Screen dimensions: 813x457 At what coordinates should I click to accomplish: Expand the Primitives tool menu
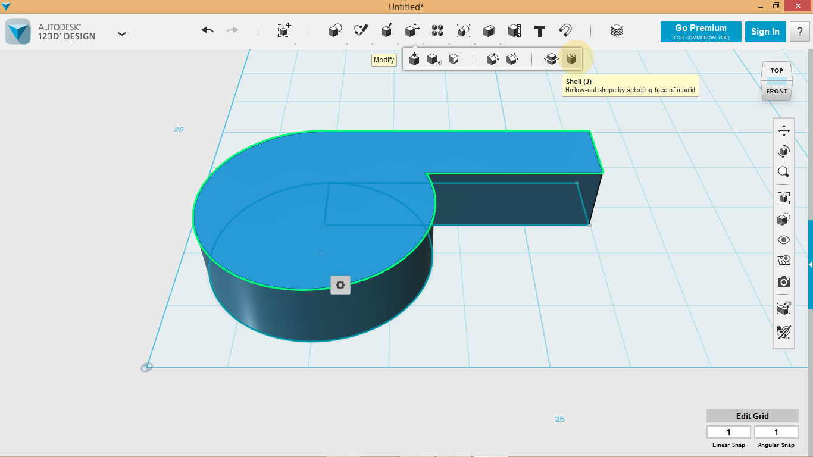[x=335, y=31]
